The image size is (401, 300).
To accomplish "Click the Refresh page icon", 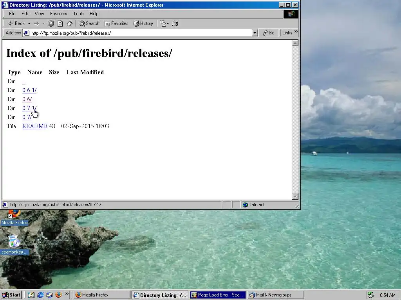I will (60, 23).
